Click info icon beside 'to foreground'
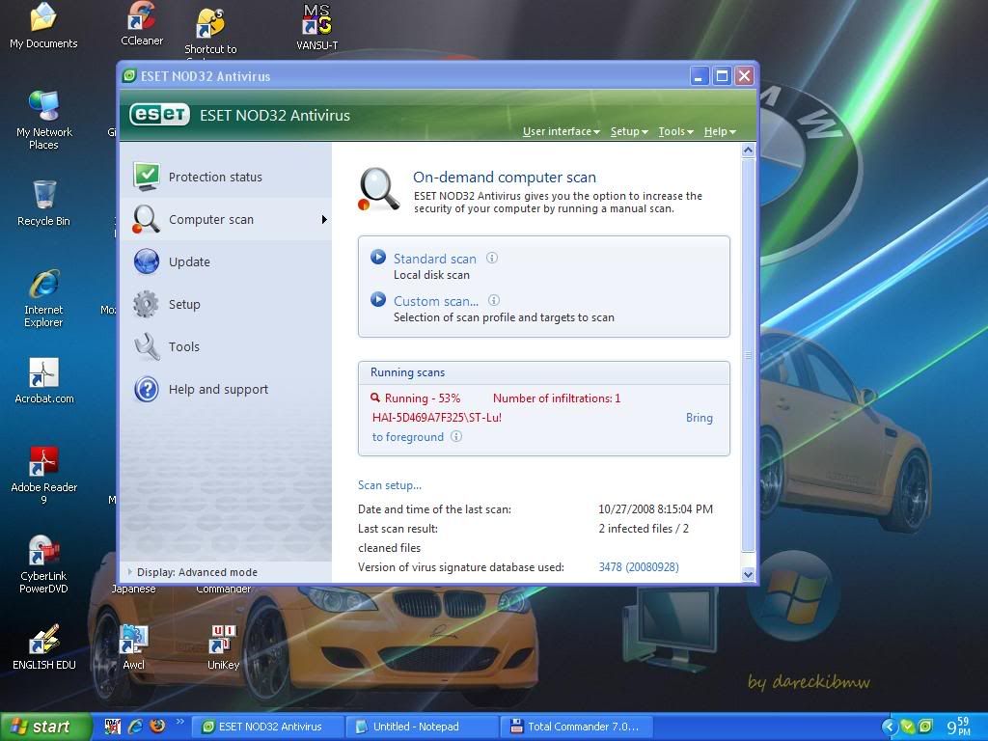Viewport: 988px width, 741px height. (456, 436)
